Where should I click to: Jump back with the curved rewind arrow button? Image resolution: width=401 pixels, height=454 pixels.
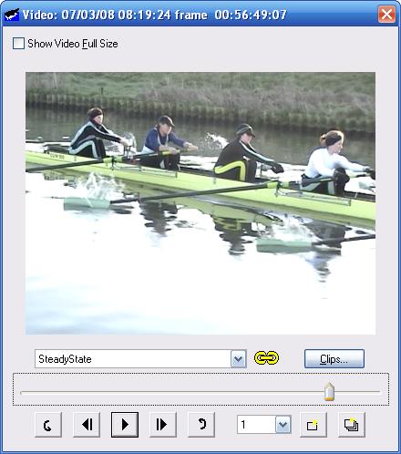pos(48,425)
